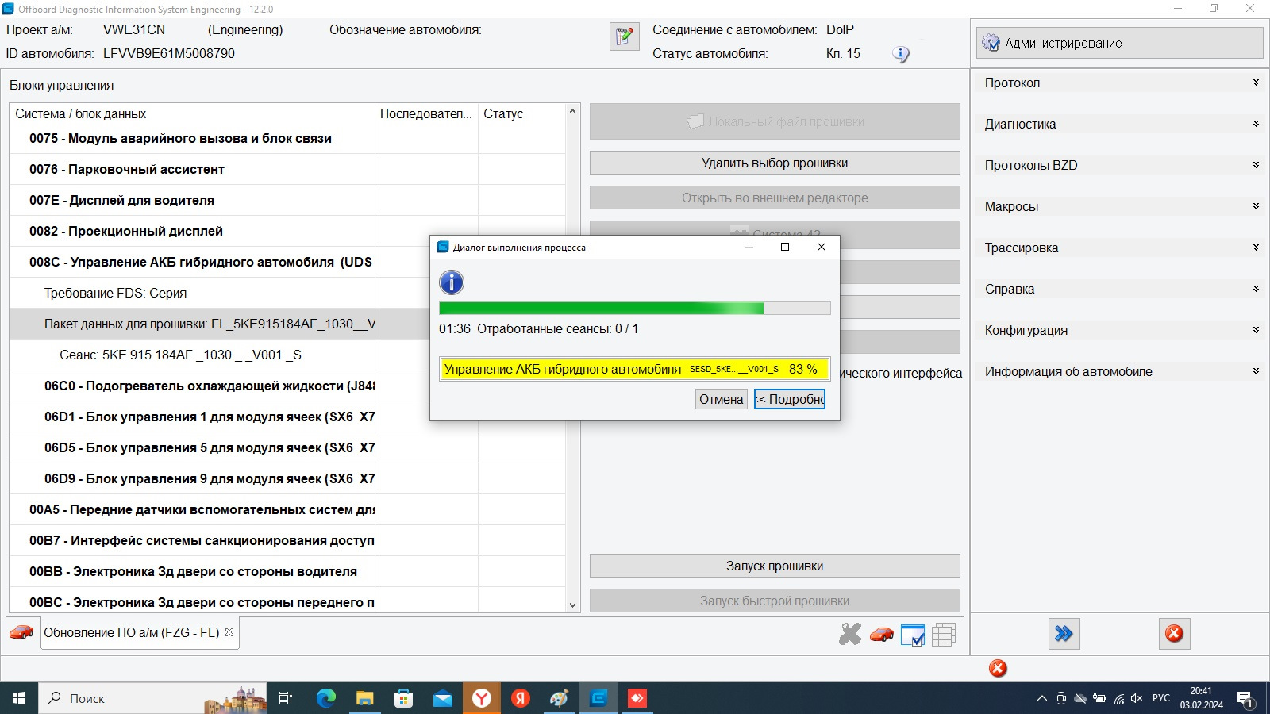
Task: Click the РУС language indicator
Action: tap(1160, 698)
